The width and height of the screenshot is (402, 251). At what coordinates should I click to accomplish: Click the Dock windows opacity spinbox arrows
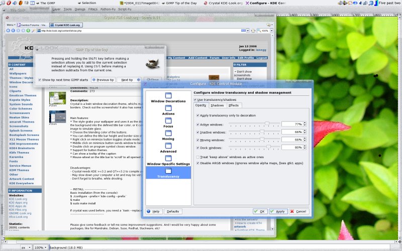pos(305,147)
